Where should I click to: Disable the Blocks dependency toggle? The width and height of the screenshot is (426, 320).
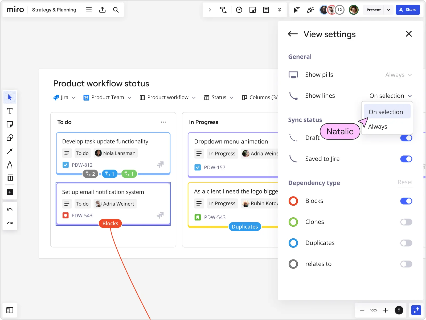click(406, 201)
